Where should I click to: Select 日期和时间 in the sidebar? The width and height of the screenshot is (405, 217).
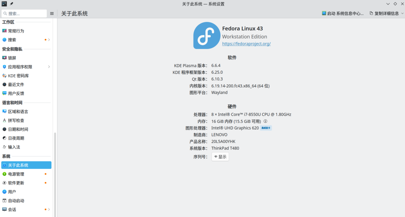(26, 129)
